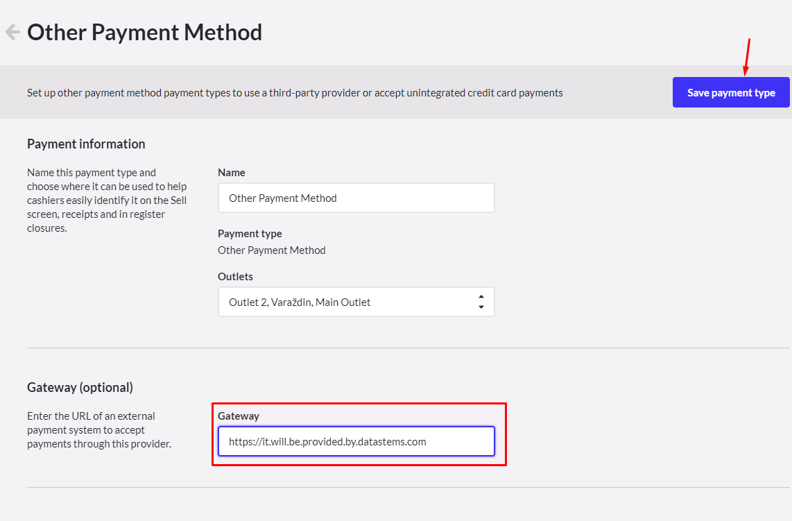Click the bold Gateway label above the URL field
Screen dimensions: 792x521
[239, 416]
